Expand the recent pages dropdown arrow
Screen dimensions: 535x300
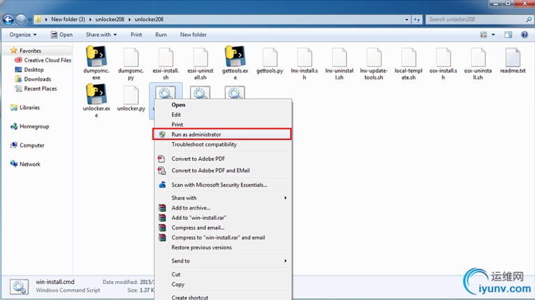pos(30,19)
